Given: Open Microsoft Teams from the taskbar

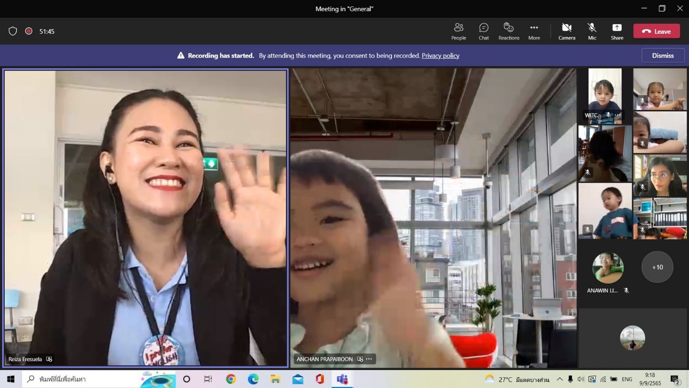Looking at the screenshot, I should coord(342,379).
